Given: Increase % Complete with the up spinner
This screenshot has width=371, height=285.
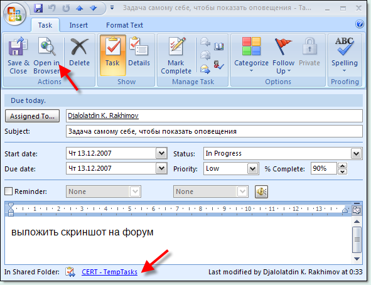Looking at the screenshot, I should [343, 165].
